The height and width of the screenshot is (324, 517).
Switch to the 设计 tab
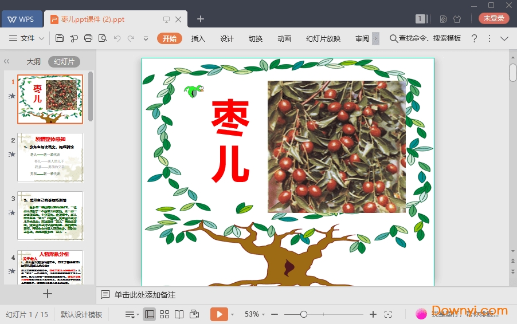(x=227, y=38)
